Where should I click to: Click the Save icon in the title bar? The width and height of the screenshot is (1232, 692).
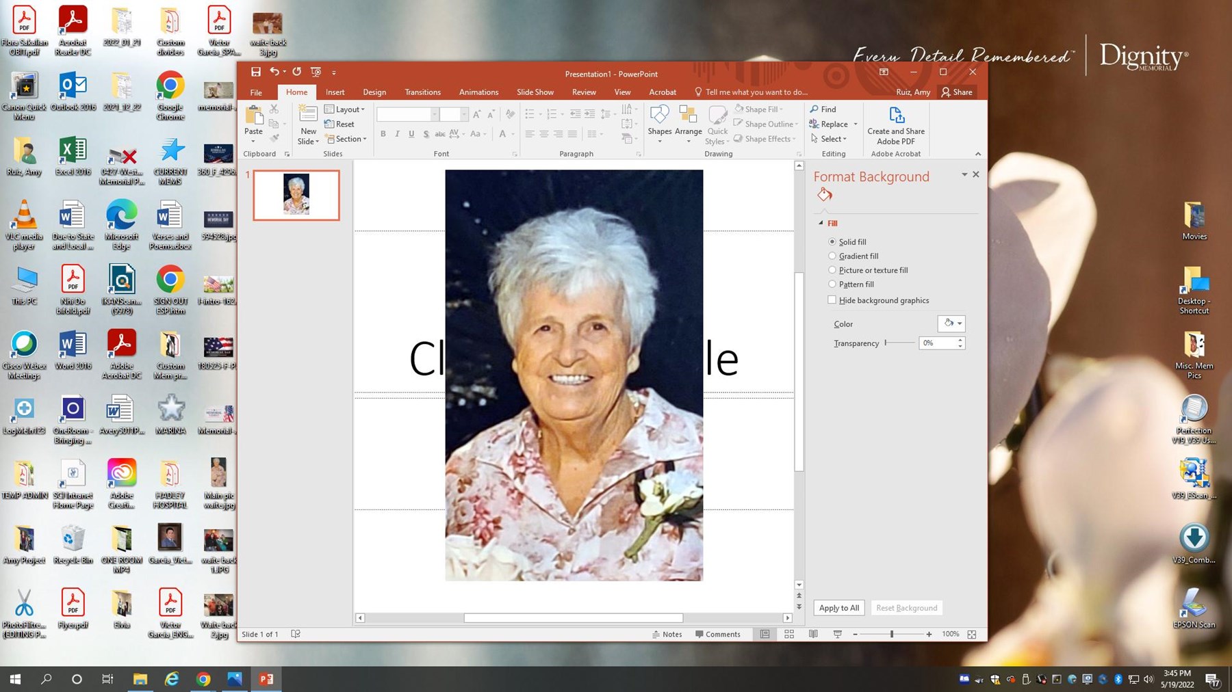(255, 72)
